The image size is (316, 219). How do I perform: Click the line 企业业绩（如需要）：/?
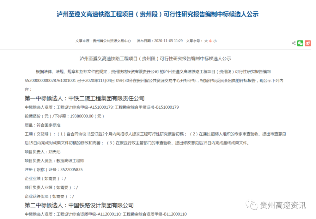(45, 179)
